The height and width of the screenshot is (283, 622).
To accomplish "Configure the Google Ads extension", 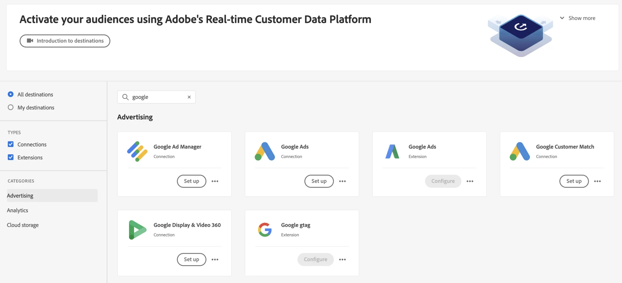I will coord(443,181).
